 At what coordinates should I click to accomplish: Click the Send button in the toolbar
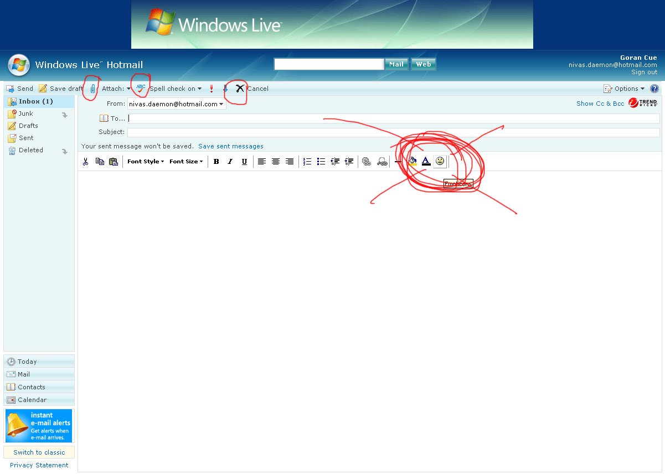point(19,89)
